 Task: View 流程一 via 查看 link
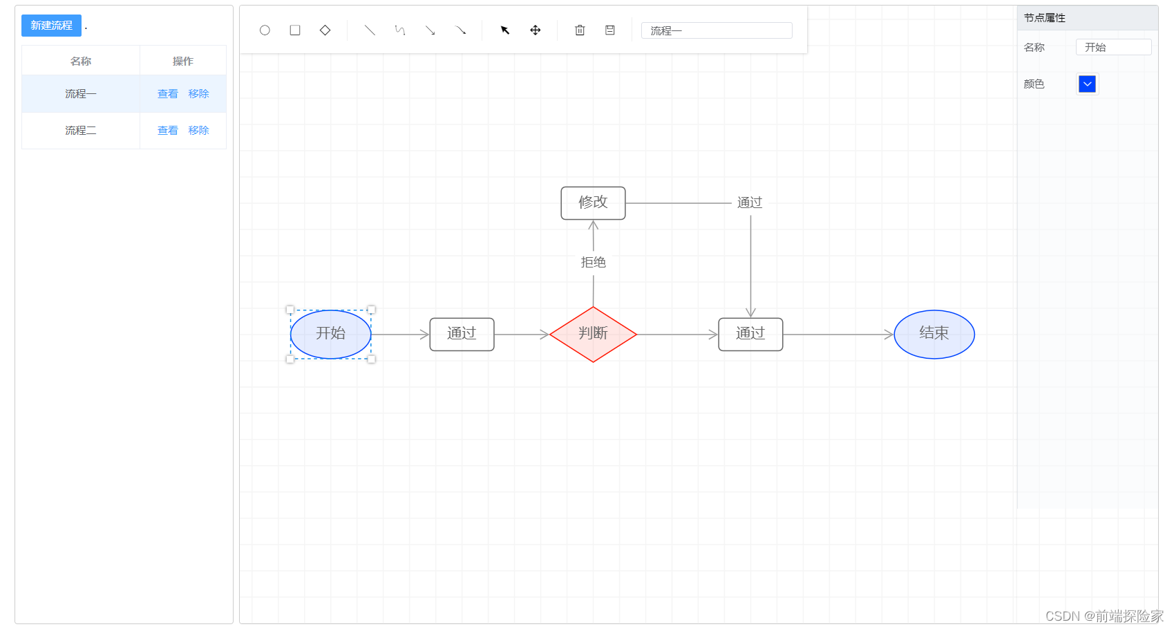click(x=168, y=94)
